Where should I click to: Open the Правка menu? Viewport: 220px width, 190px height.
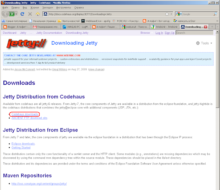point(15,8)
